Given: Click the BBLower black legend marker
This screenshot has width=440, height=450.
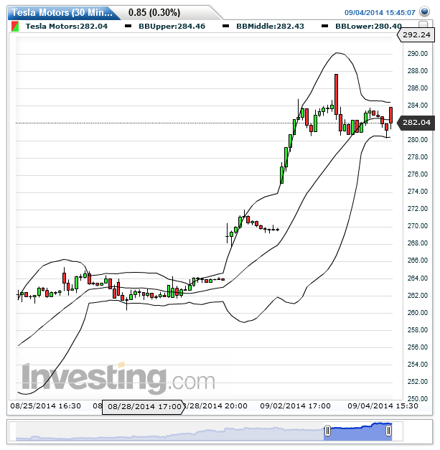Looking at the screenshot, I should pos(324,26).
